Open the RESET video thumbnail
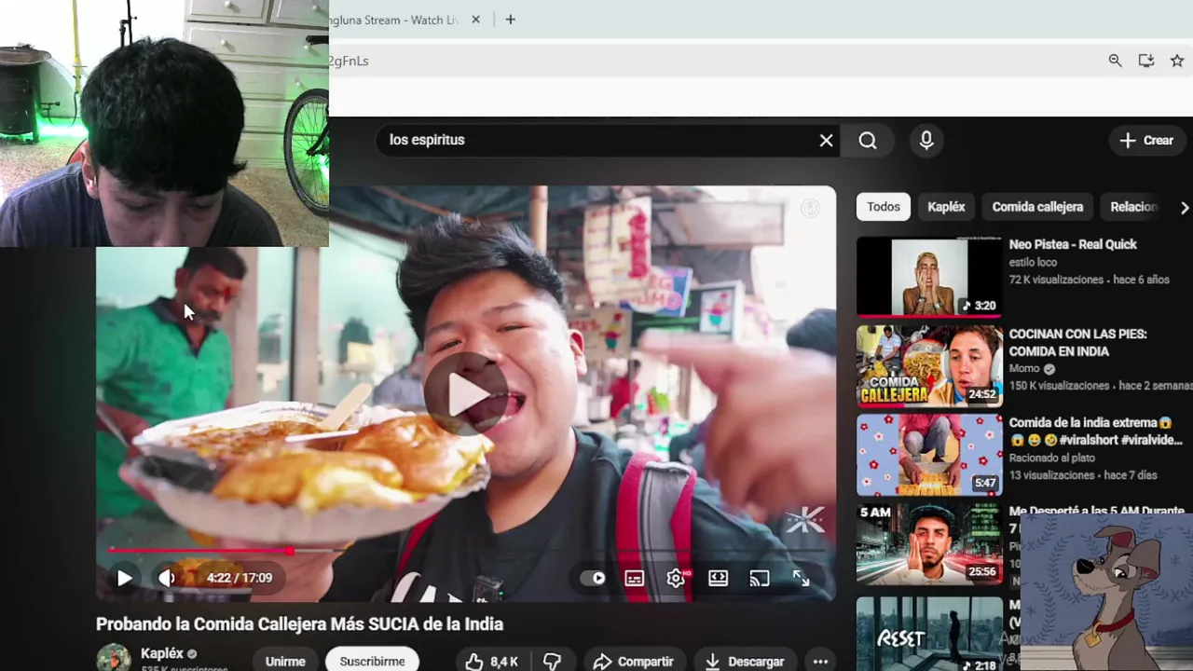The image size is (1193, 671). pyautogui.click(x=929, y=634)
